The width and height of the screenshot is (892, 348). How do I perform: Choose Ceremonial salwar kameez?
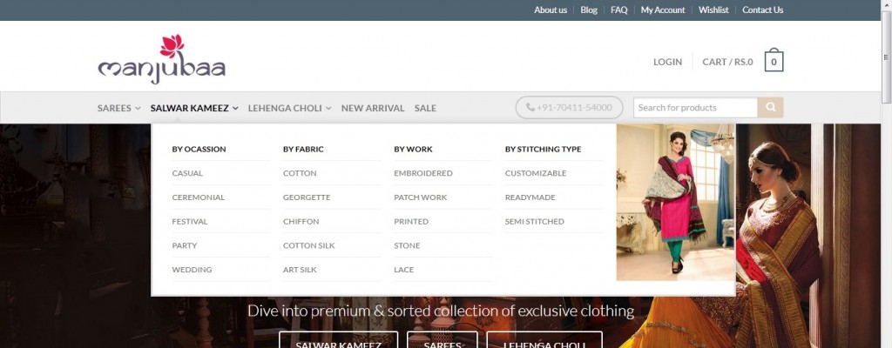click(x=198, y=197)
